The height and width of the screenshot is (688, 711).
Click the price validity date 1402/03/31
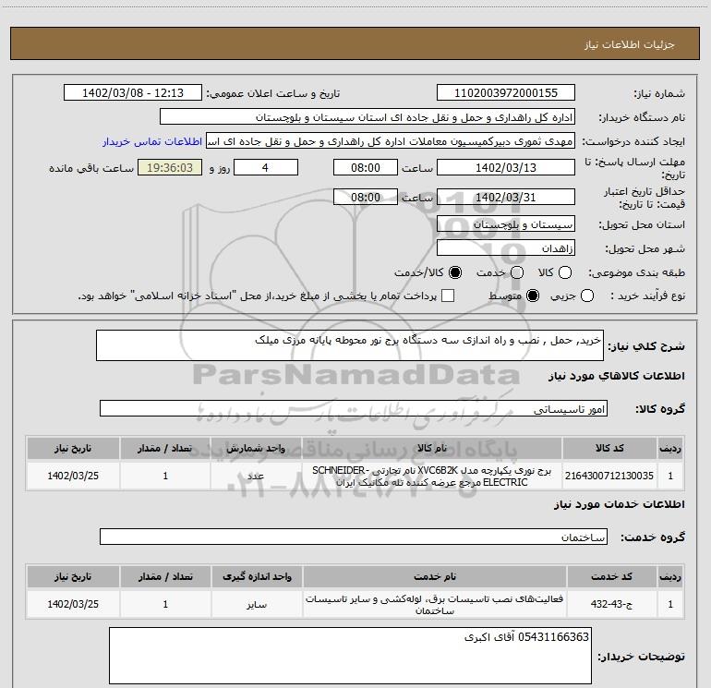(x=506, y=197)
